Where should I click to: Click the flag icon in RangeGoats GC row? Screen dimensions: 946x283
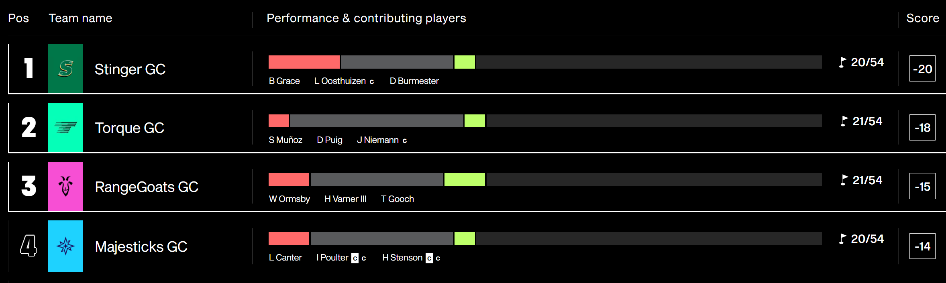[x=844, y=180]
